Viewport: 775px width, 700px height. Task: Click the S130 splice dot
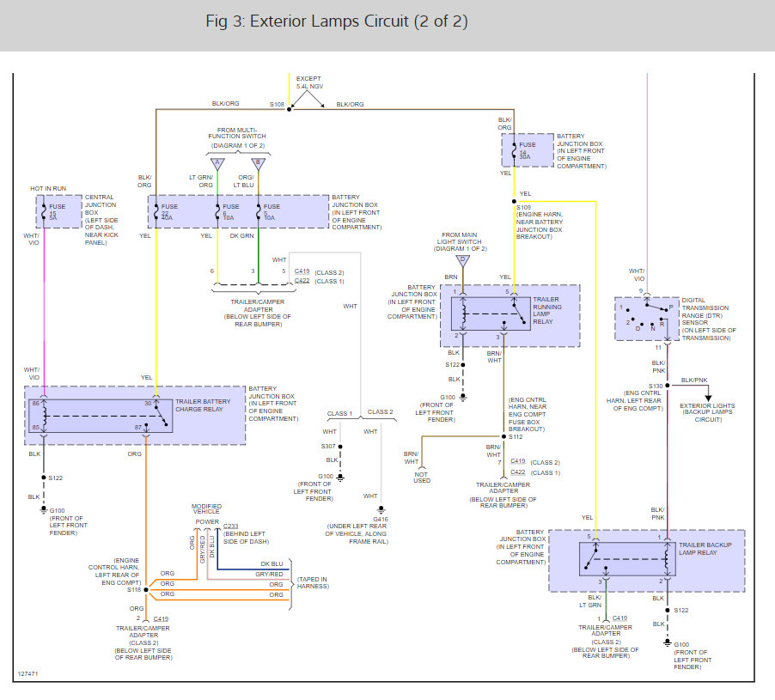[668, 386]
